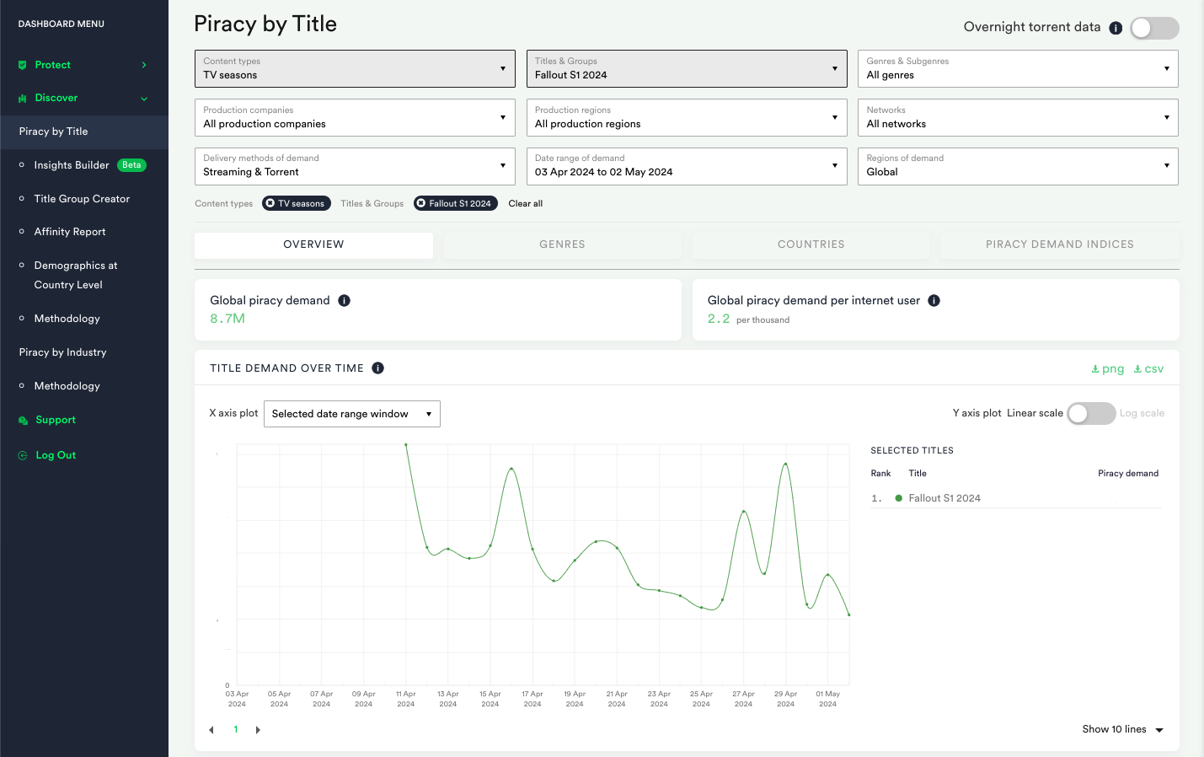Enable Overnight torrent data toggle
Image resolution: width=1204 pixels, height=757 pixels.
click(x=1154, y=28)
